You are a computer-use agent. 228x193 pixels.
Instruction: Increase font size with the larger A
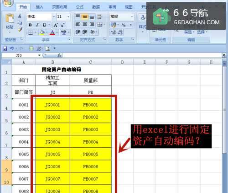[x=56, y=25]
